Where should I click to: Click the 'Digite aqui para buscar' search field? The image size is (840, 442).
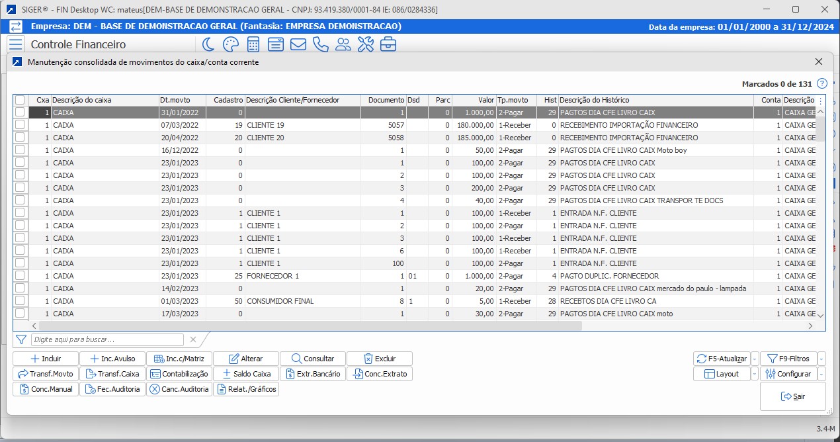click(107, 339)
